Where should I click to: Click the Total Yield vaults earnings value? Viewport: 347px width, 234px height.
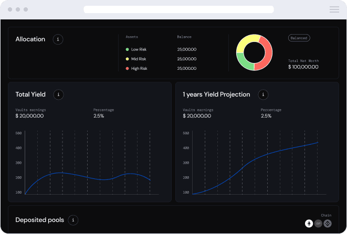[29, 116]
